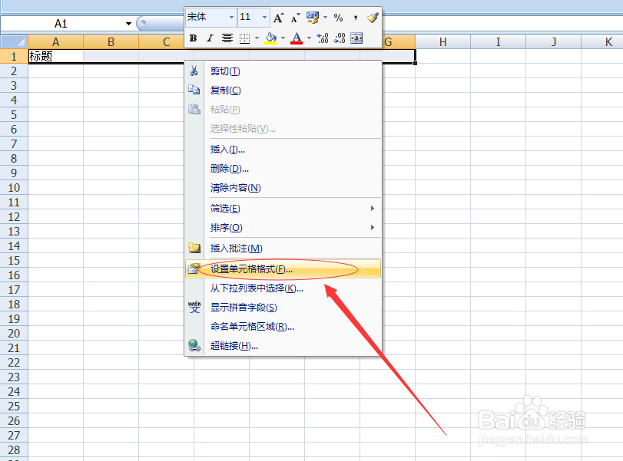The width and height of the screenshot is (623, 461).
Task: Click the Increase Font Size icon
Action: coord(277,16)
